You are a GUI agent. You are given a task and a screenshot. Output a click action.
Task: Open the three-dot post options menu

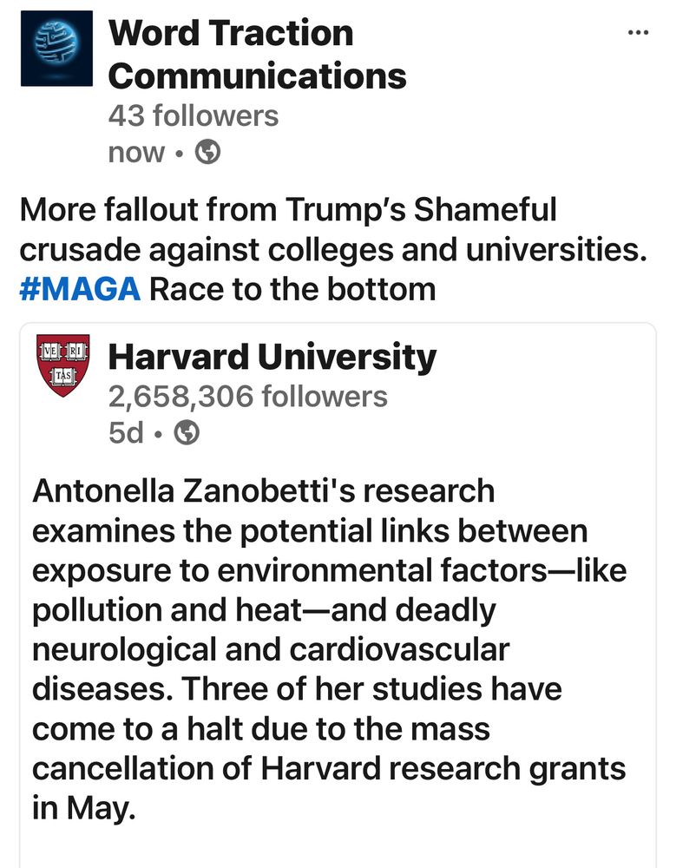click(x=639, y=33)
